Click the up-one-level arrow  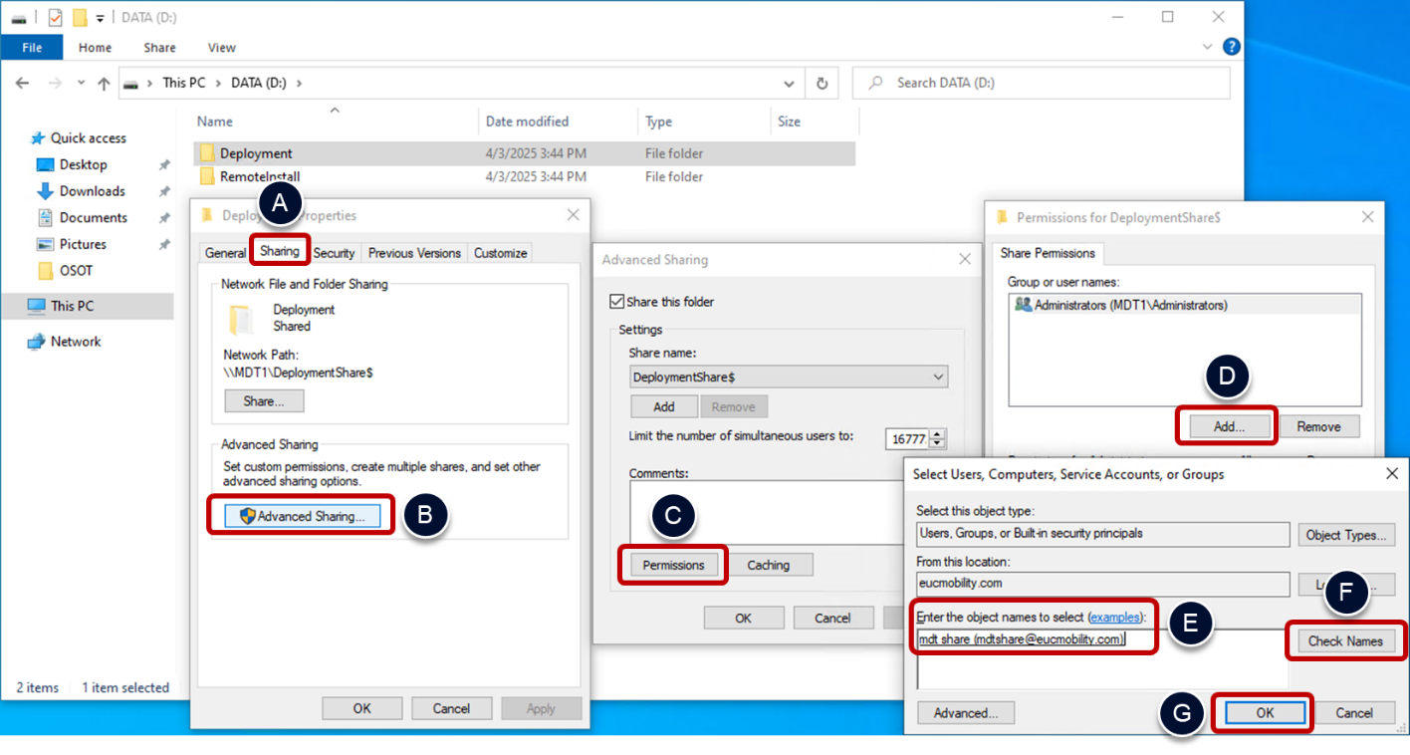click(x=105, y=84)
